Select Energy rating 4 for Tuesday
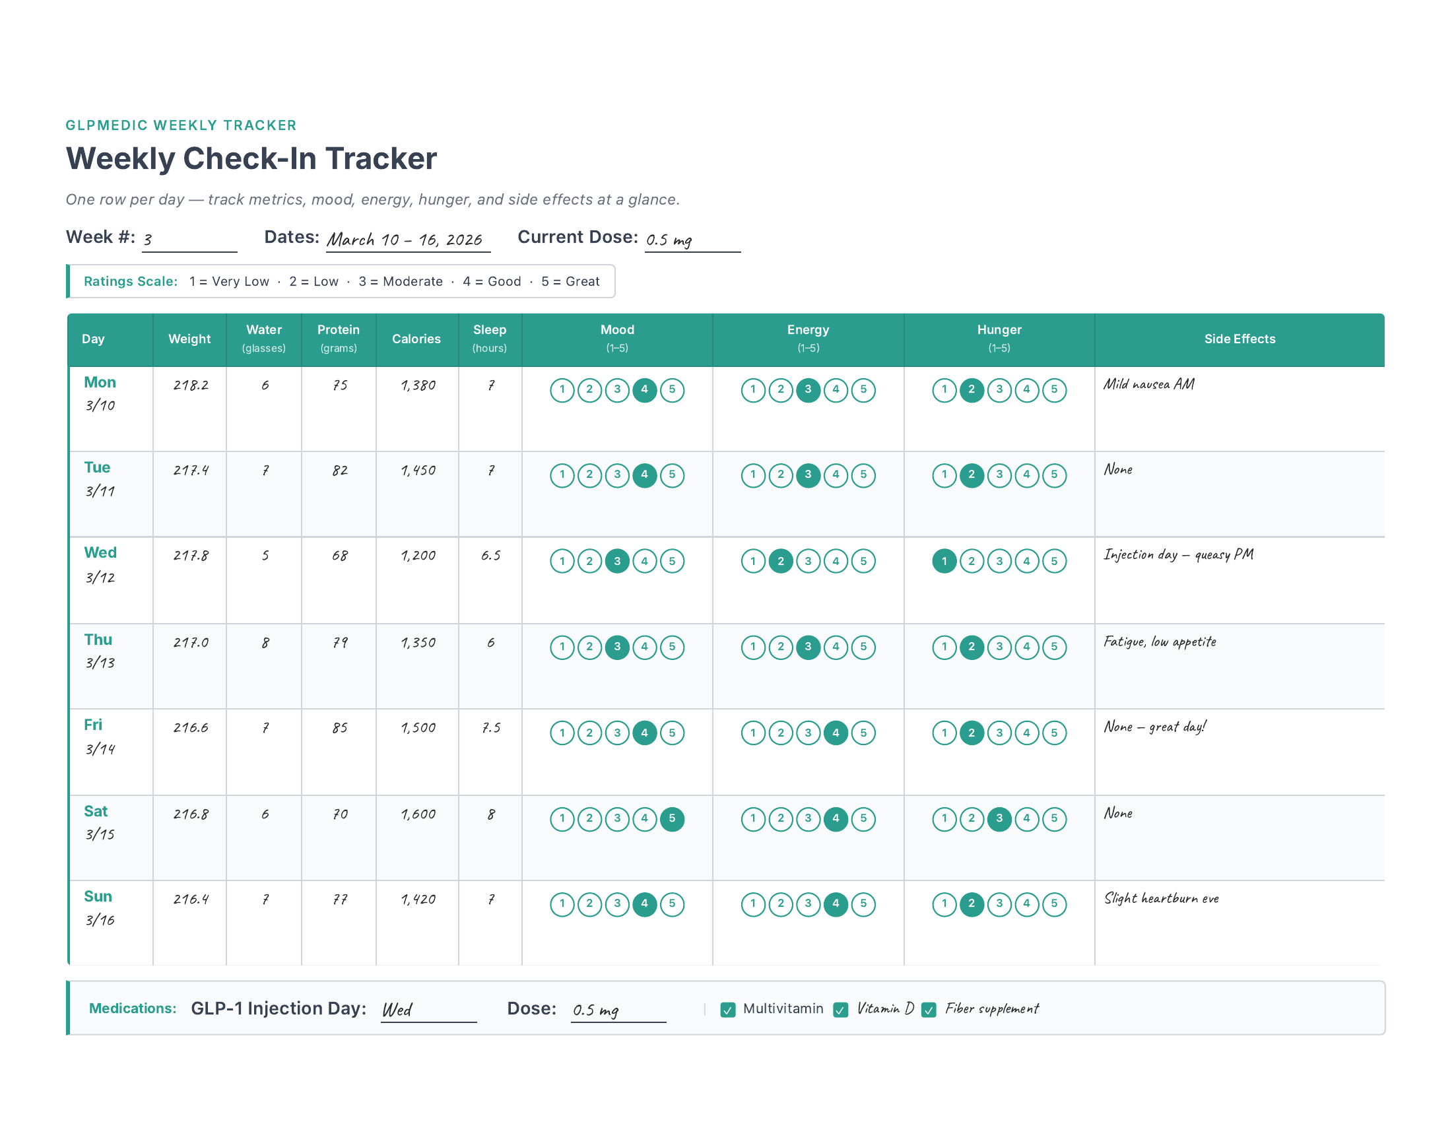This screenshot has height=1122, width=1452. (836, 475)
